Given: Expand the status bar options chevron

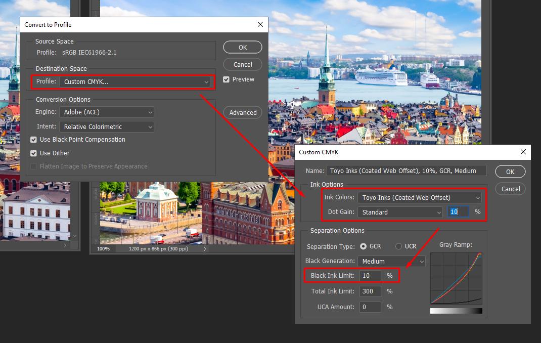Looking at the screenshot, I should point(205,248).
